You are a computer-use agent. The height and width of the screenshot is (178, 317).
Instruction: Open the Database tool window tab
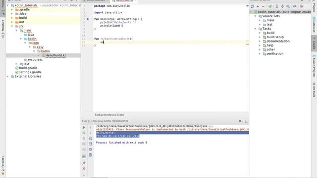coord(314,25)
